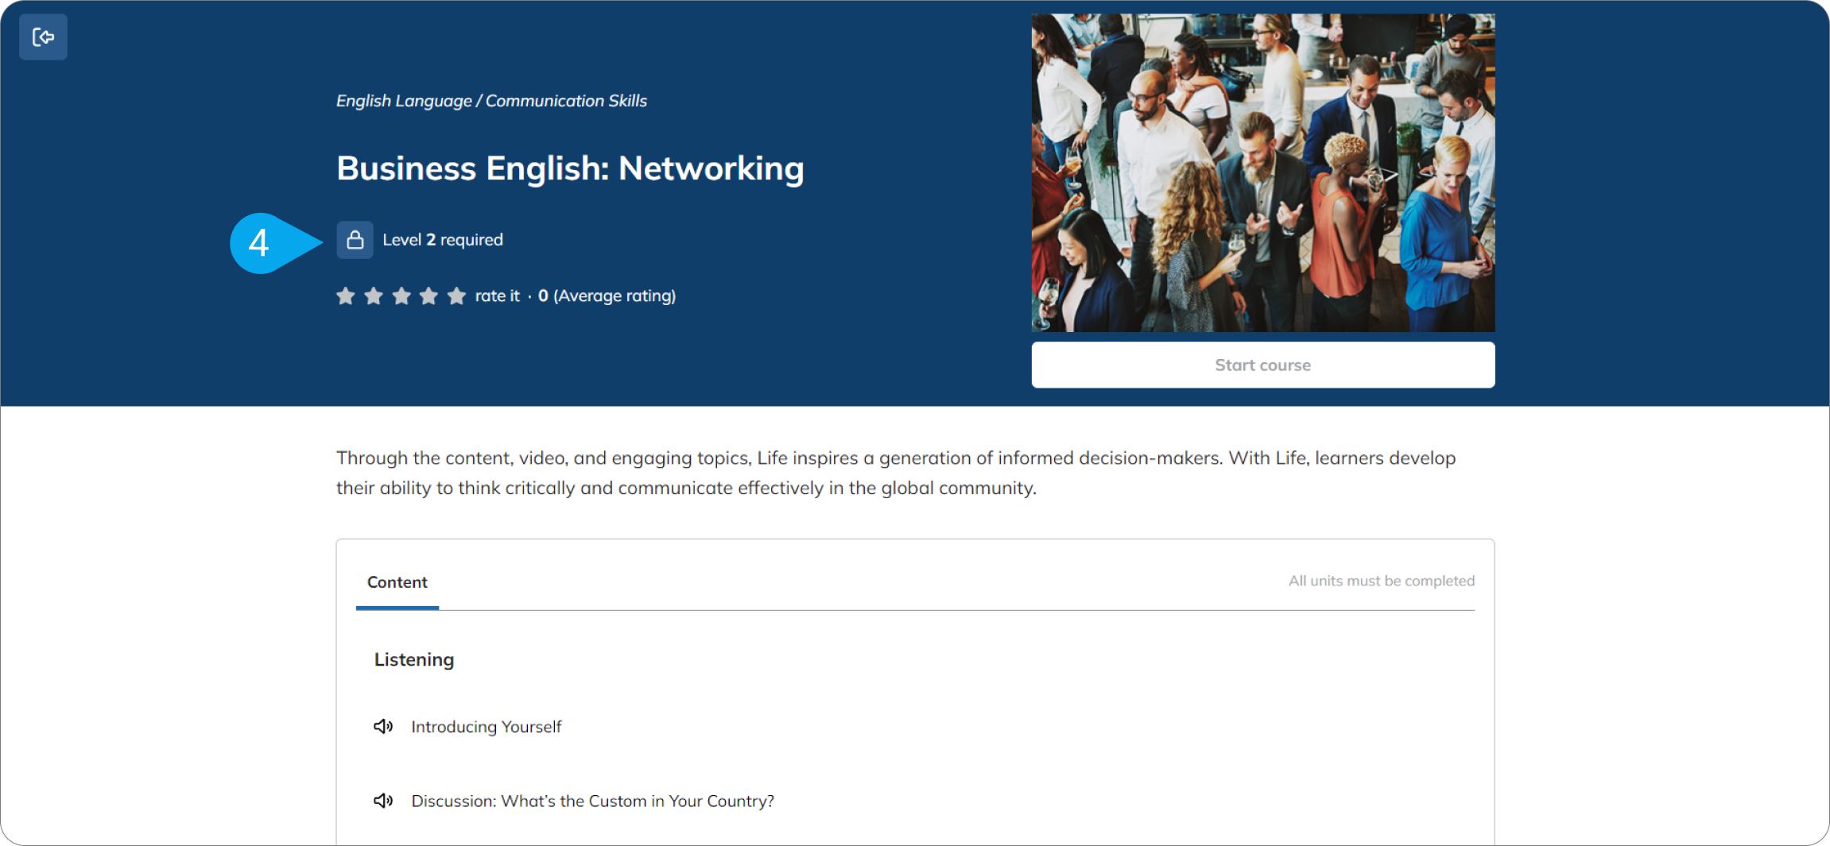Click the networking course thumbnail image

pos(1262,172)
